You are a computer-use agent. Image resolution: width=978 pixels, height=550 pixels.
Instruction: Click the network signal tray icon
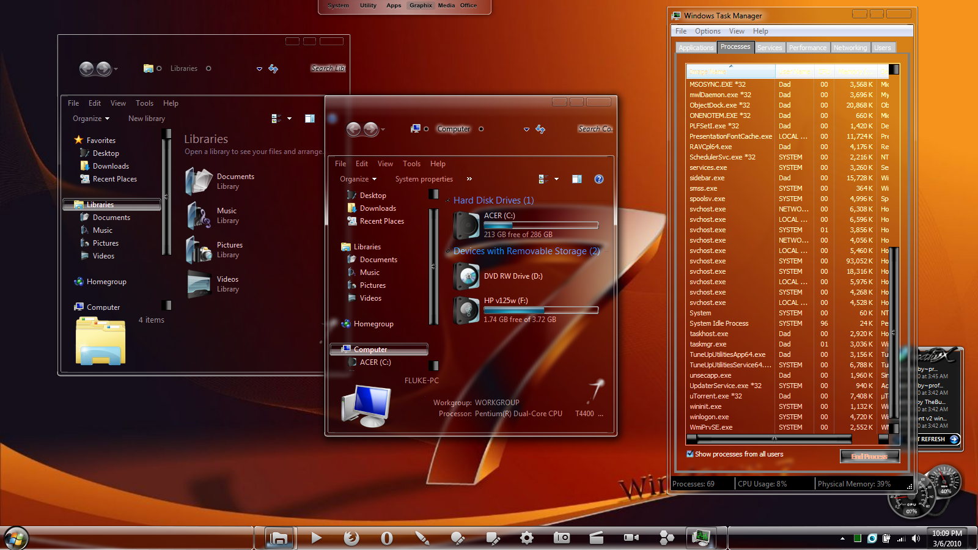coord(902,538)
